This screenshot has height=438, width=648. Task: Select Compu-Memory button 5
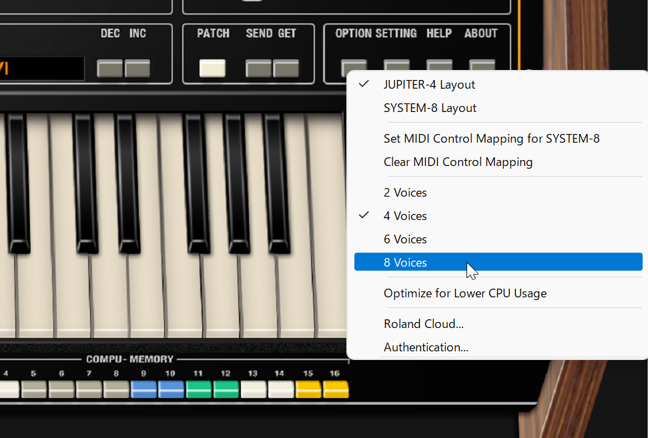tap(34, 389)
